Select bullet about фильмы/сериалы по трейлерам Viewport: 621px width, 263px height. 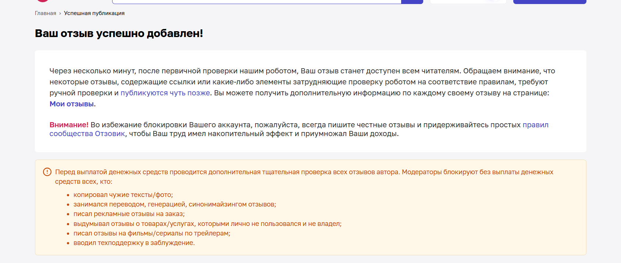click(x=152, y=233)
